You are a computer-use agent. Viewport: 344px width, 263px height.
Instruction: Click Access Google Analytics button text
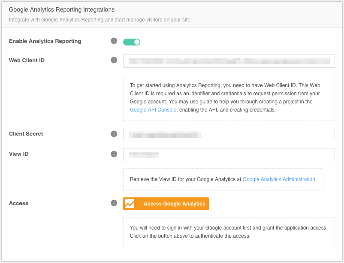point(174,204)
